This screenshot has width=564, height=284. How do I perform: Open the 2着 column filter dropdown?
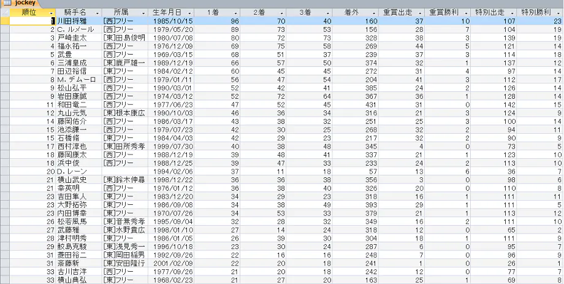pos(281,13)
